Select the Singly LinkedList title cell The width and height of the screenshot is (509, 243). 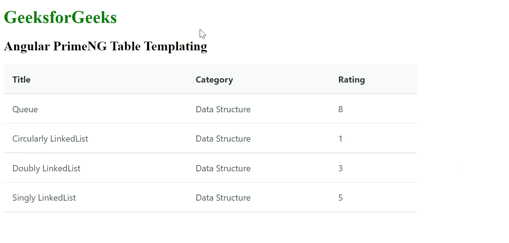pos(44,198)
